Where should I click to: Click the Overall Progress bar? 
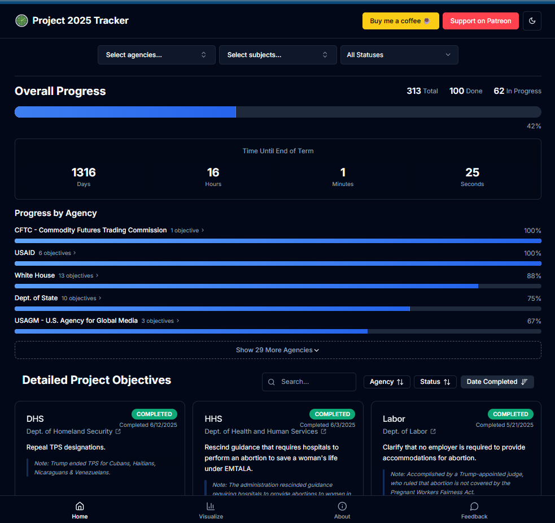pyautogui.click(x=278, y=112)
